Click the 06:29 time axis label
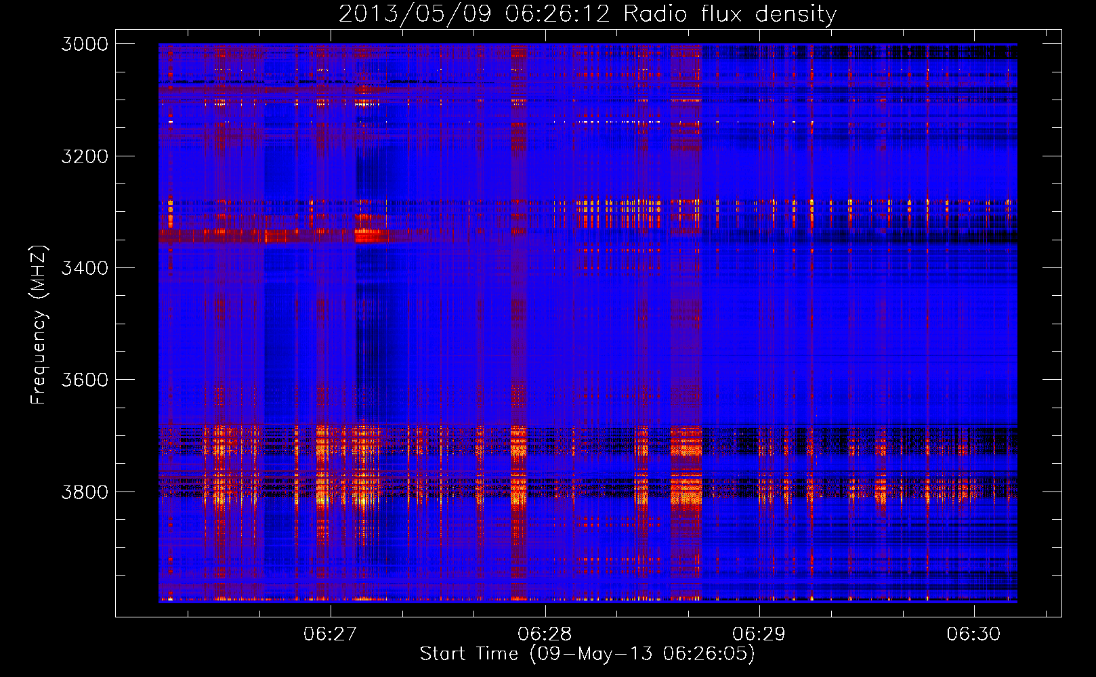Screen dimensions: 1096x677 pos(759,634)
